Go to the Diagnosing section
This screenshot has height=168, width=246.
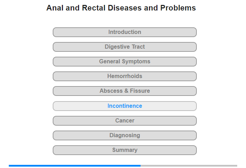[124, 135]
